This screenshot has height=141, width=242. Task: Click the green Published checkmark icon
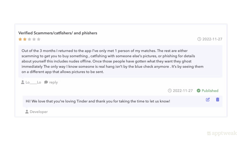199,91
